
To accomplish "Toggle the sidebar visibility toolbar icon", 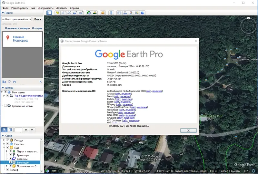I will [x=49, y=13].
